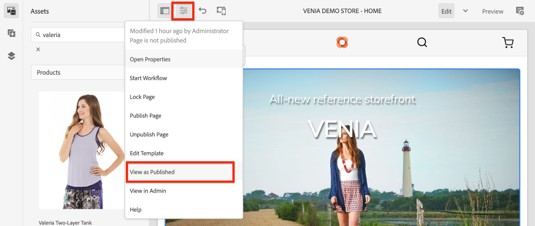Click the Venia logo in page header
The image size is (535, 226).
pos(342,43)
